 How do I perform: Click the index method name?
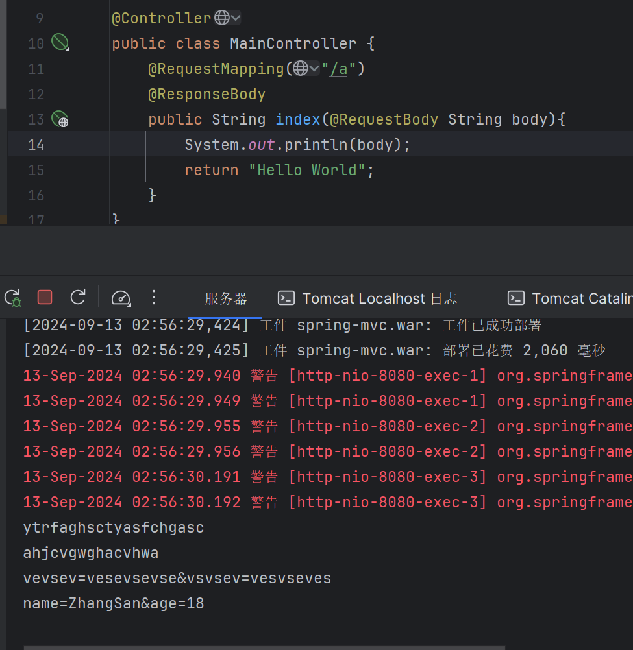click(x=298, y=119)
